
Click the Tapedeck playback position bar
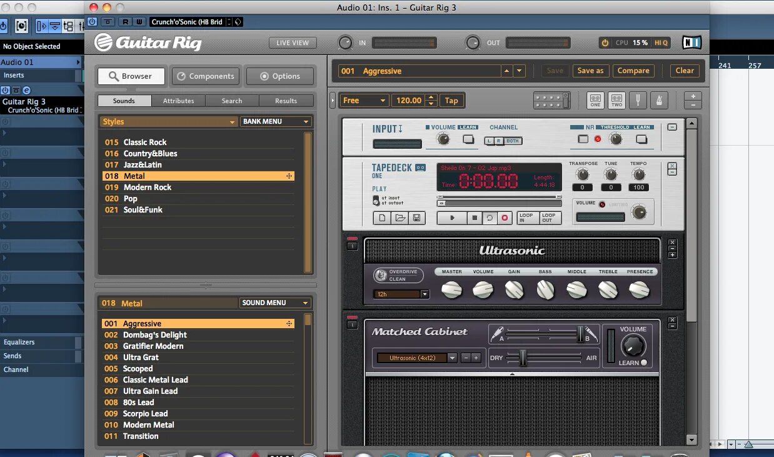(499, 203)
